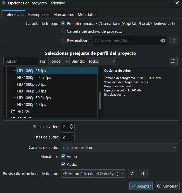Show timeline preview info icon

point(143,174)
